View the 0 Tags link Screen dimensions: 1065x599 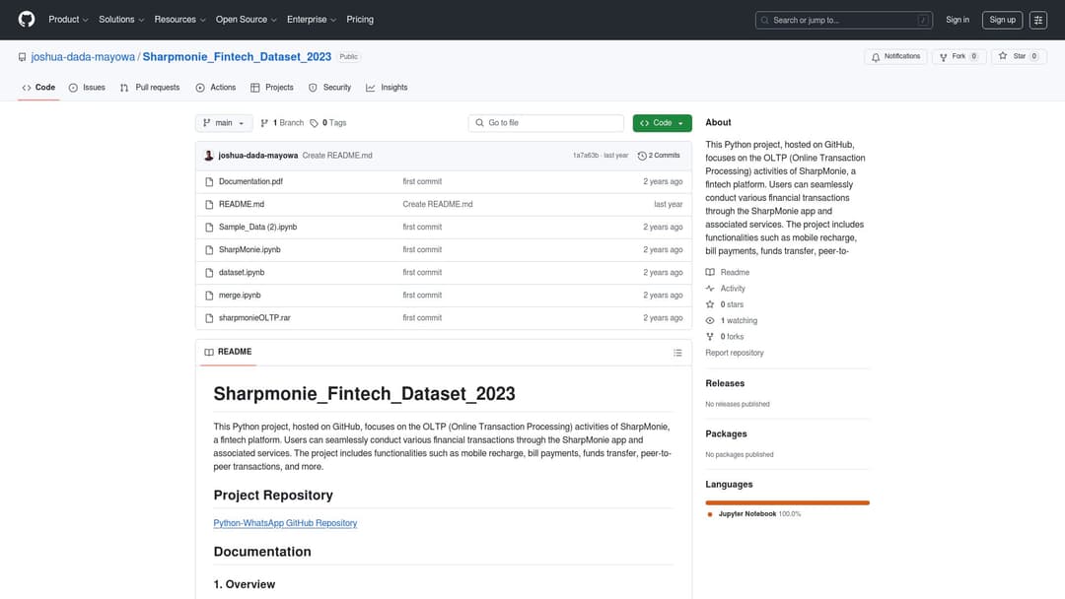point(328,123)
